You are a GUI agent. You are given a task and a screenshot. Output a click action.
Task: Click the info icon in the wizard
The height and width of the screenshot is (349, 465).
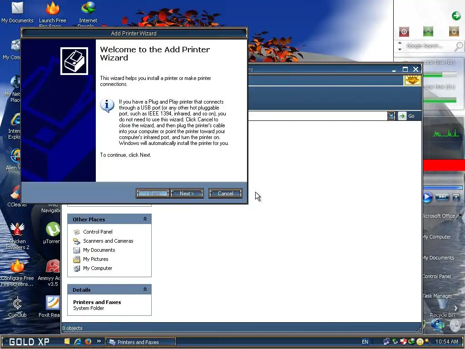pos(107,105)
